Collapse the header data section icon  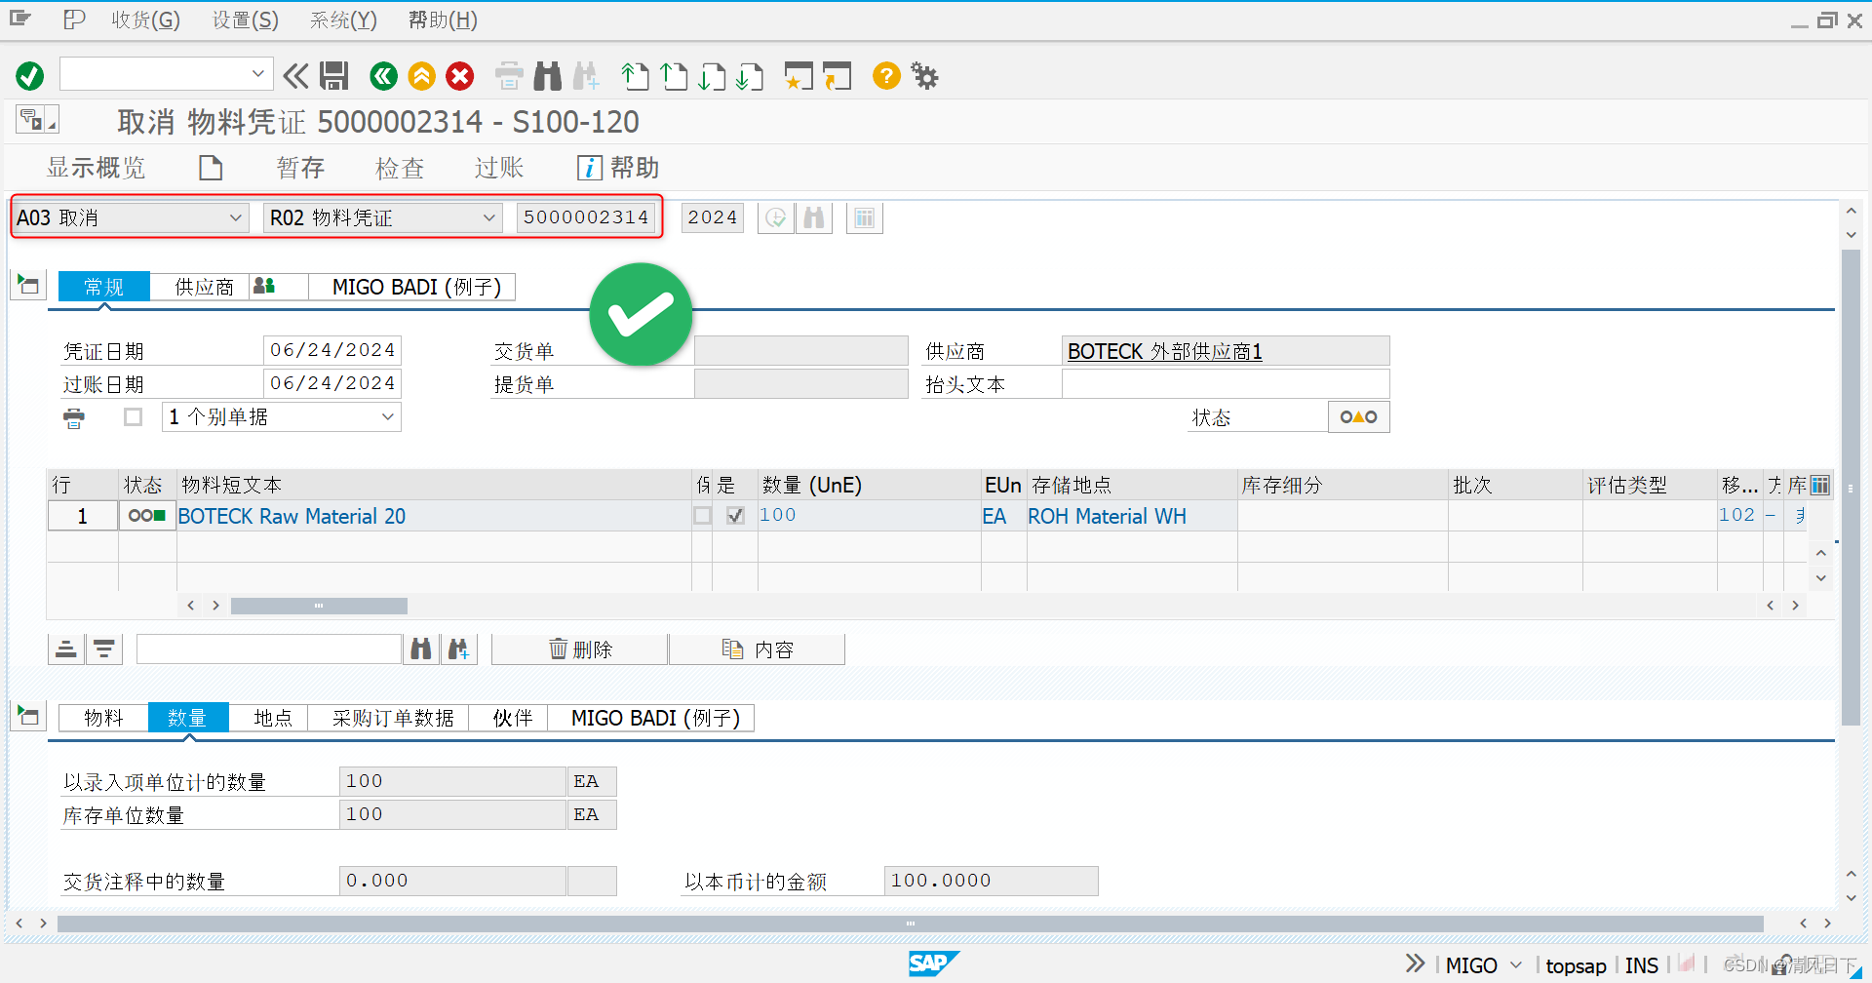28,285
